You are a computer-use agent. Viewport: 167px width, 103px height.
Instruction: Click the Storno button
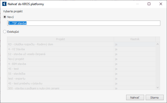[154, 97]
